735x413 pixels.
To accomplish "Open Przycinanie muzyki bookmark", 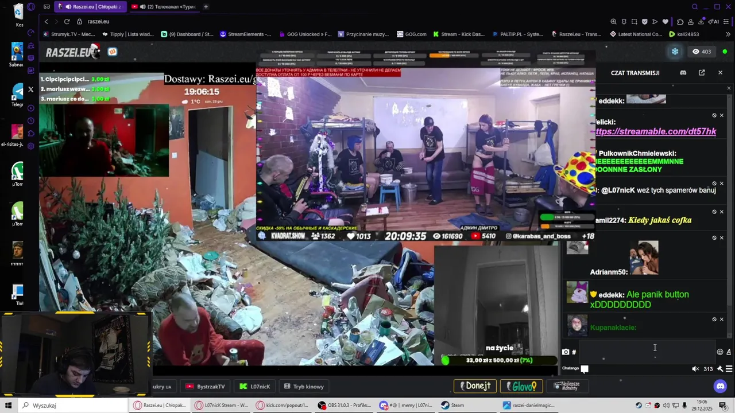I will [363, 34].
